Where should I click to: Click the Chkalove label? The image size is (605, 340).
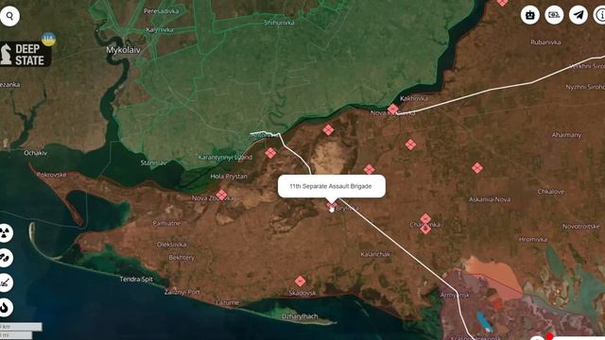pos(550,192)
